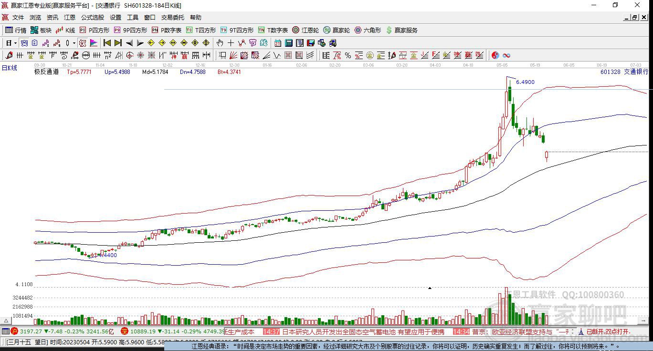
Task: Open the 9T四方形 tool
Action: (237, 30)
